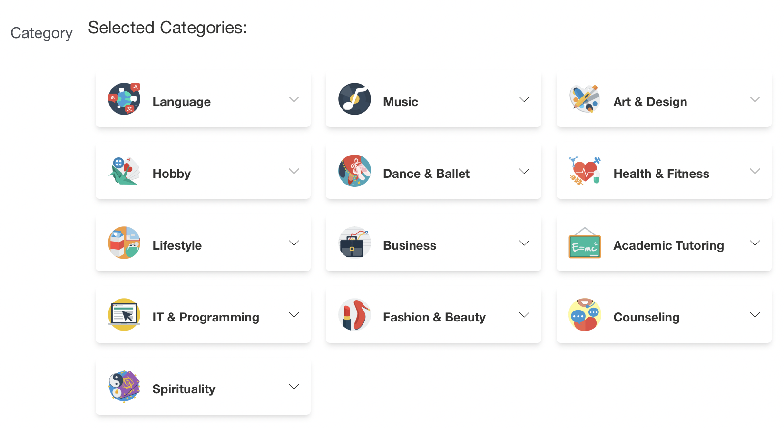Expand the Music category chevron

pos(524,99)
